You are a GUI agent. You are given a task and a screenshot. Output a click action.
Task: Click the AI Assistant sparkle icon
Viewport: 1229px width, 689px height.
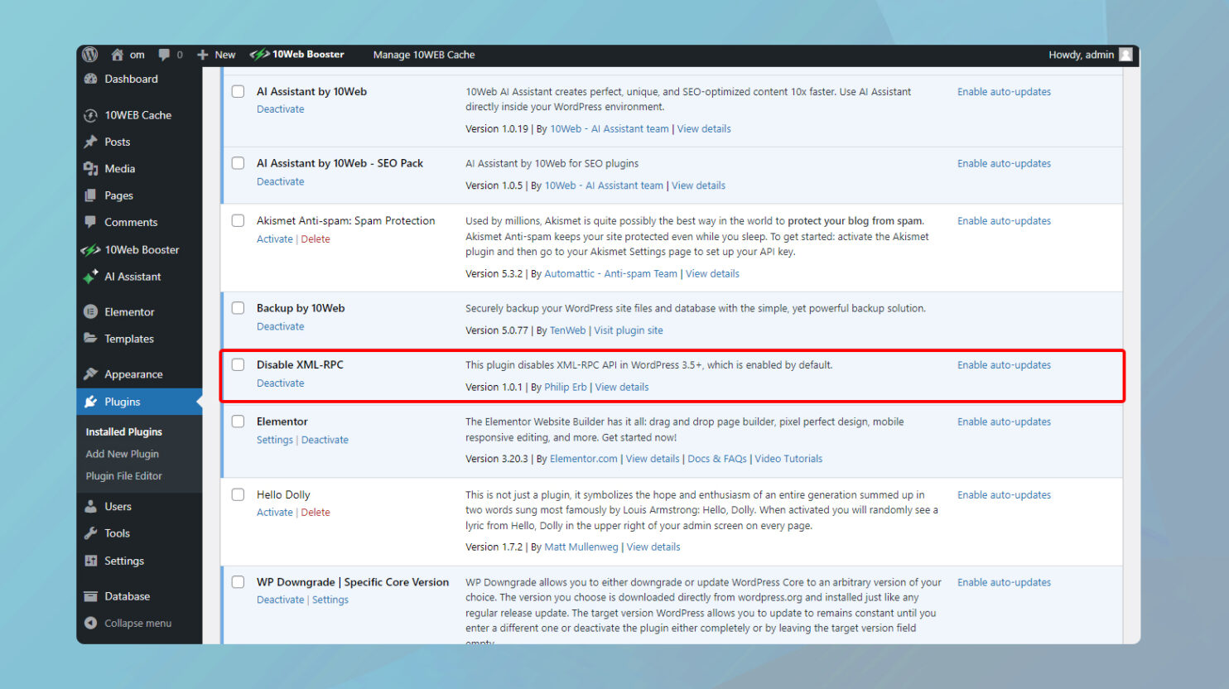point(91,277)
